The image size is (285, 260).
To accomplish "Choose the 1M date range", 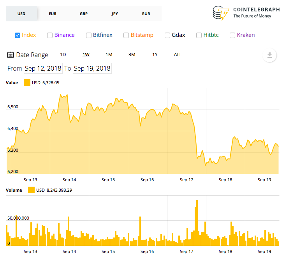I will pos(109,55).
